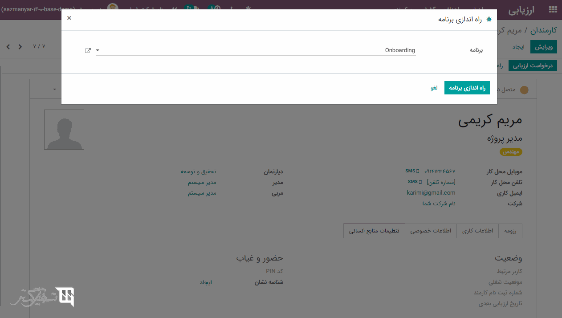This screenshot has height=318, width=562.
Task: Confirm with the teal راه اندازی برنامه button
Action: 467,88
